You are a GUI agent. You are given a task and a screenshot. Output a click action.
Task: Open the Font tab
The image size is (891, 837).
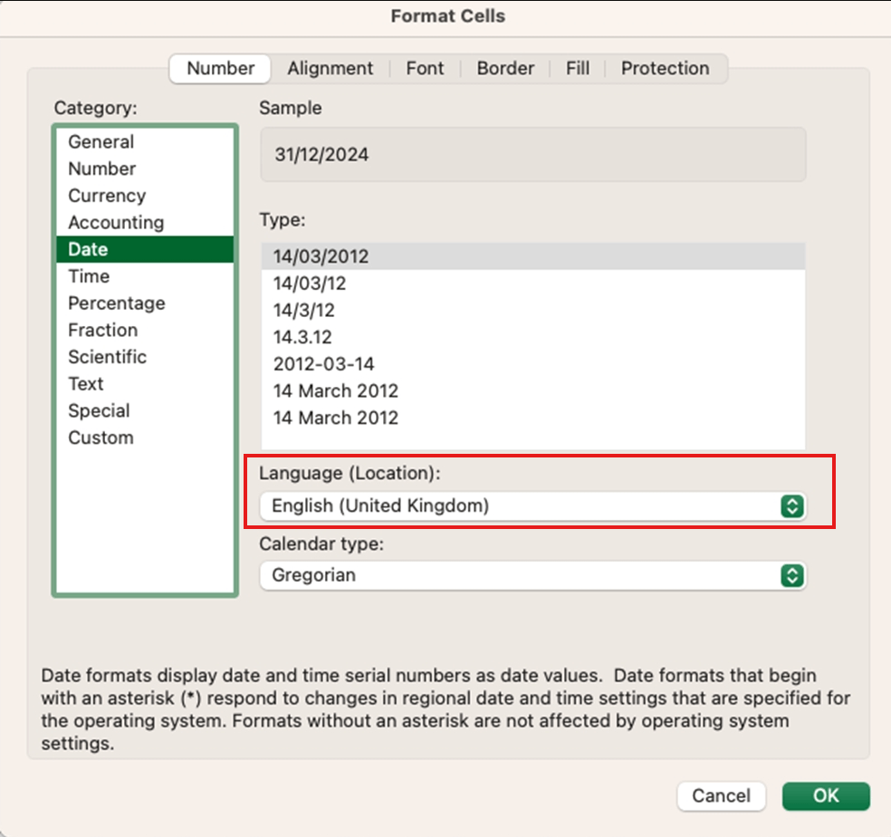click(x=425, y=68)
